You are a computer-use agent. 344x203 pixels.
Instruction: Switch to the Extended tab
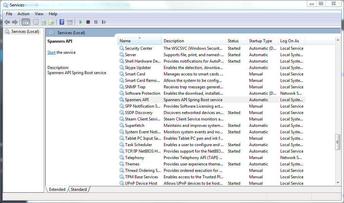coord(57,189)
